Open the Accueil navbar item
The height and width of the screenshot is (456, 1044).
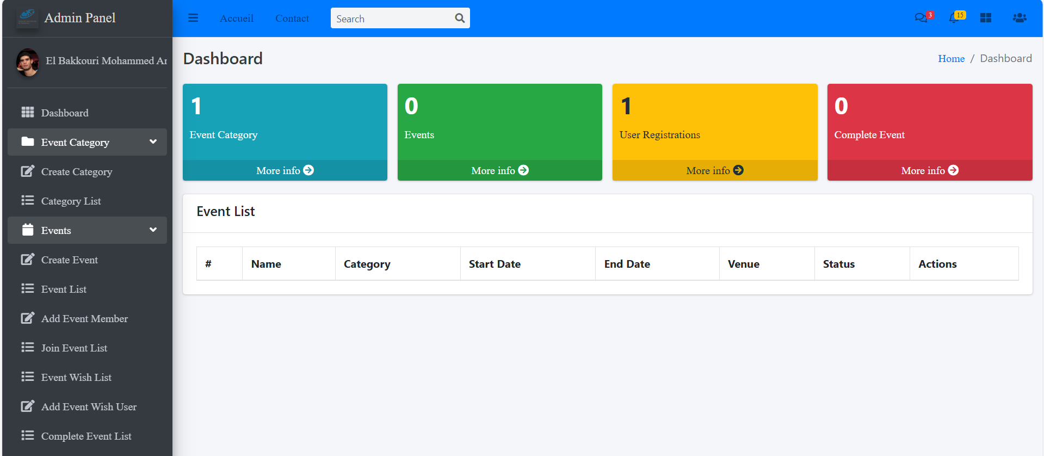click(237, 19)
